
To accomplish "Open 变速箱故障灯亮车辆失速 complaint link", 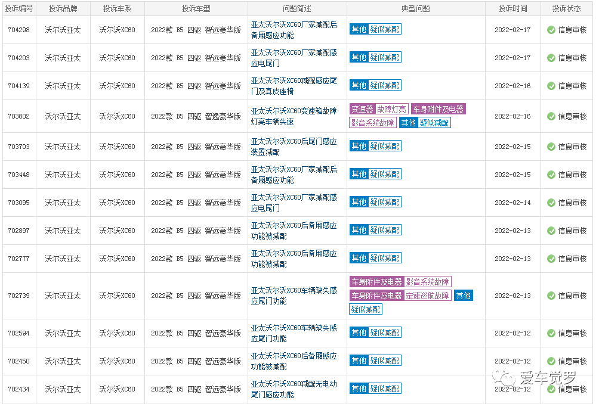I will point(294,117).
